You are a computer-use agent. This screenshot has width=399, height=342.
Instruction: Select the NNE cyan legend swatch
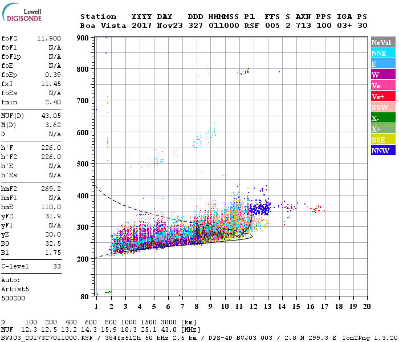click(383, 52)
